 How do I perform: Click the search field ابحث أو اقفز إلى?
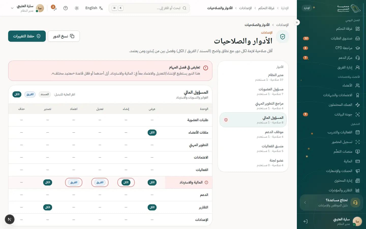pos(149,8)
